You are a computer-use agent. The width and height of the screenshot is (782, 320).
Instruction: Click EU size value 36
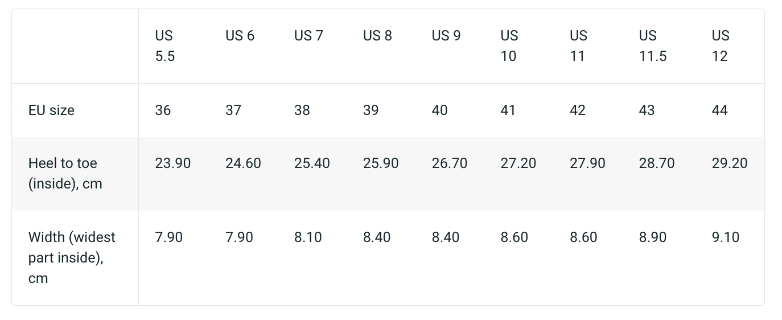point(163,110)
